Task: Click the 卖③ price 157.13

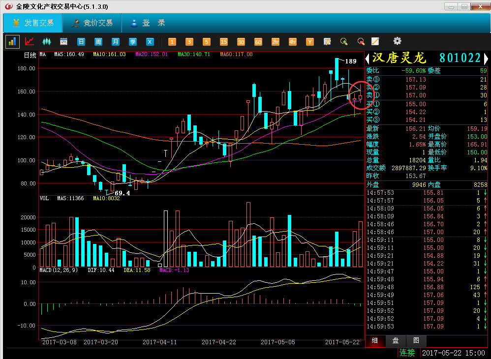Action: pyautogui.click(x=416, y=80)
